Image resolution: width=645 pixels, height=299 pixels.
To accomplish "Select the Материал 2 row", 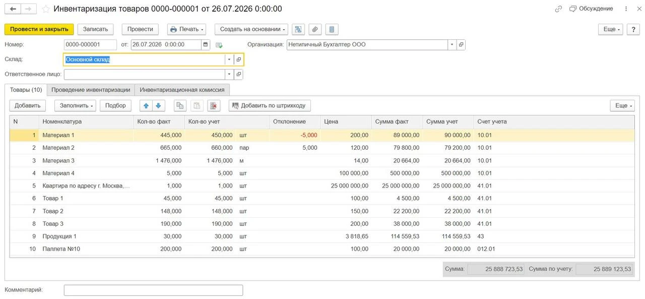I will [x=322, y=148].
